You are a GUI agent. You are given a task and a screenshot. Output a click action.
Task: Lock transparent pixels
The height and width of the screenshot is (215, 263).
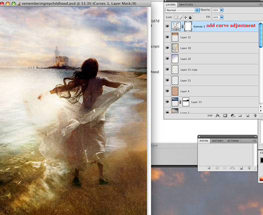[176, 17]
